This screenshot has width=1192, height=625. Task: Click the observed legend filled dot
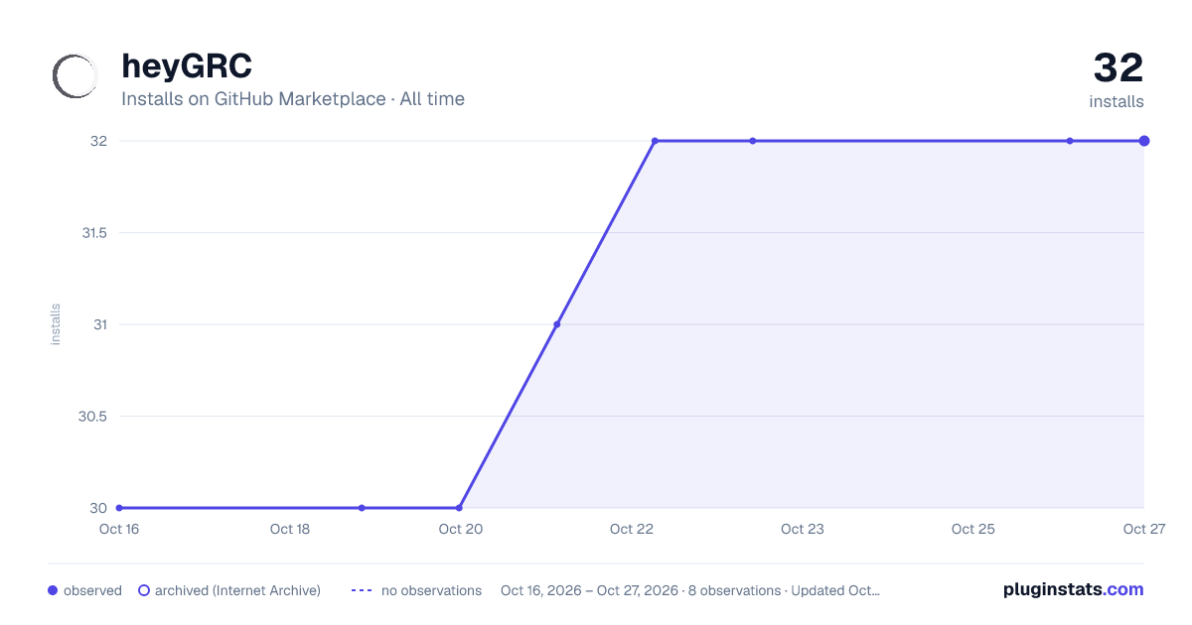point(53,590)
